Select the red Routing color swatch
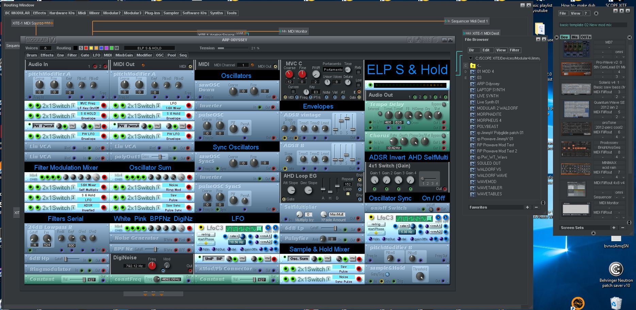The width and height of the screenshot is (636, 310). [x=86, y=48]
